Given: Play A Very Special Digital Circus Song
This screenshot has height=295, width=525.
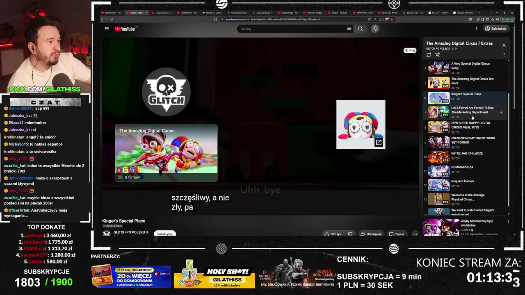Looking at the screenshot, I should 466,68.
